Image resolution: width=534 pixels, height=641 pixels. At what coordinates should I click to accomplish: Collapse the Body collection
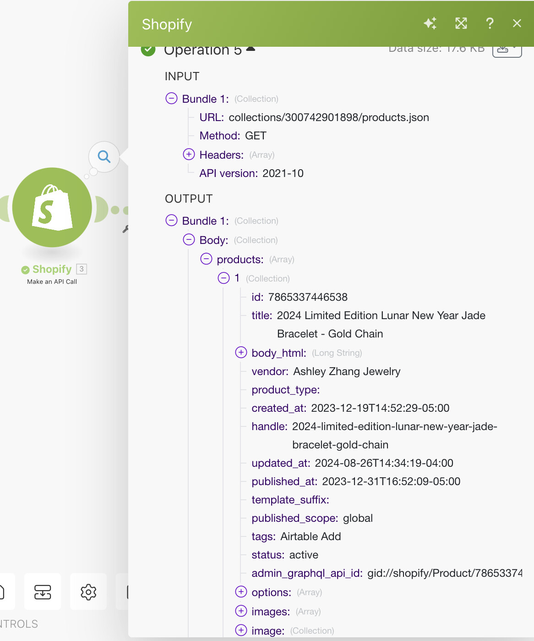189,239
